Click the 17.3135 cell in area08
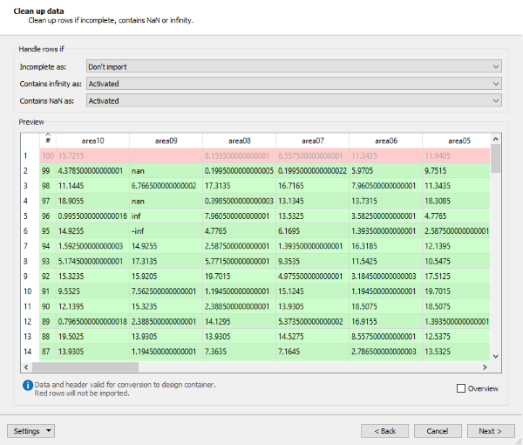 (240, 186)
